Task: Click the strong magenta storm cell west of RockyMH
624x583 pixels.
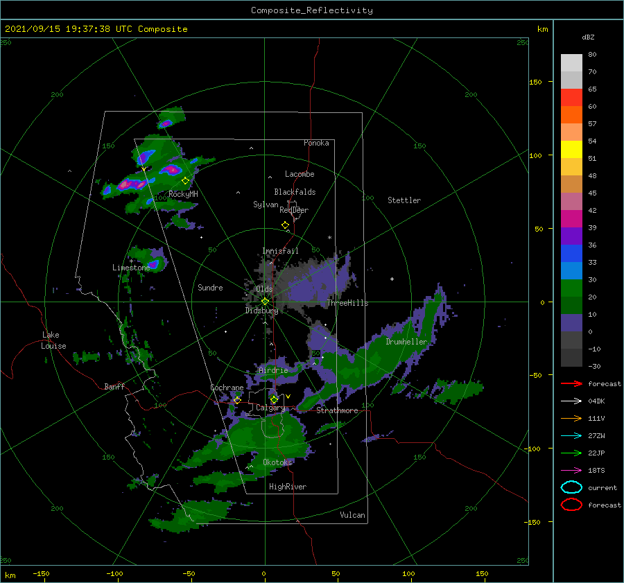Action: 132,184
